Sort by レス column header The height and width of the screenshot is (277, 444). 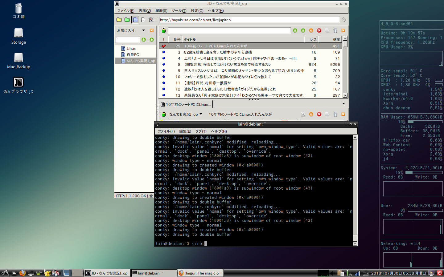[x=311, y=39]
